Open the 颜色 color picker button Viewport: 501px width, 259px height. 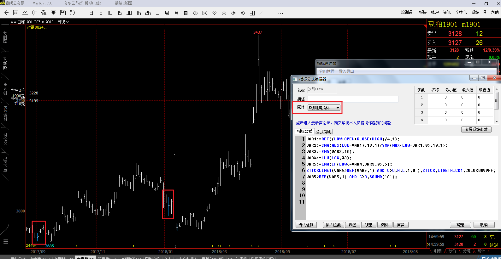point(352,225)
